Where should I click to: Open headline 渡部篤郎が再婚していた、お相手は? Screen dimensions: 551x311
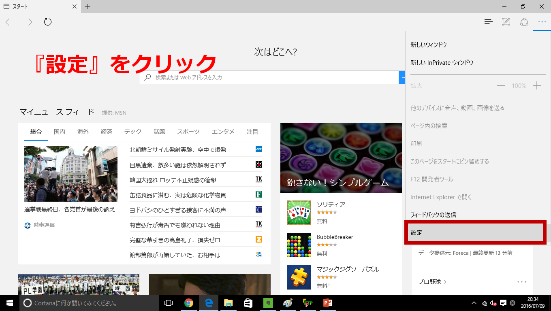(x=175, y=255)
